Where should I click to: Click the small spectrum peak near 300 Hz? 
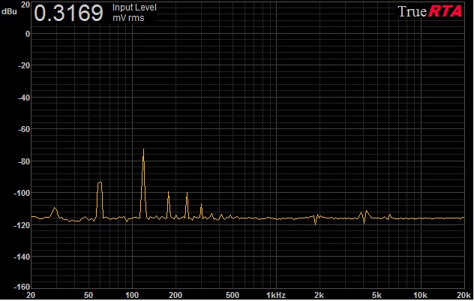(x=201, y=209)
